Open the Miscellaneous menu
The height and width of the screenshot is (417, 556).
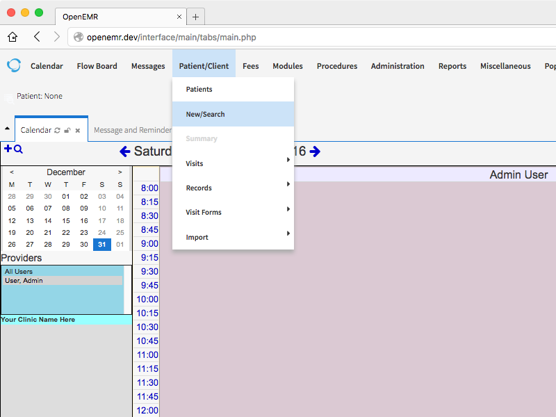pos(505,66)
